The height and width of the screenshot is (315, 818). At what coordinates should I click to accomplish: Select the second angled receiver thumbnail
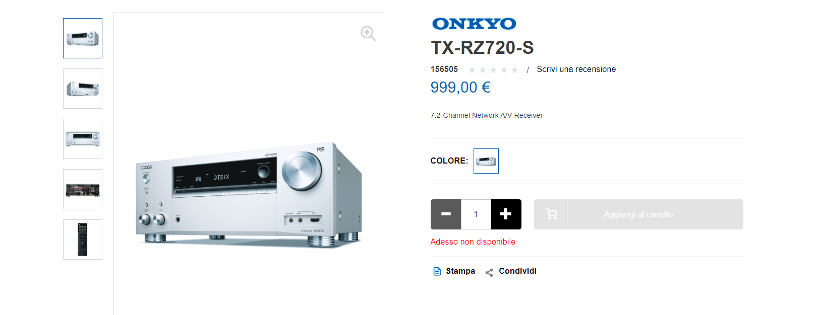[83, 89]
